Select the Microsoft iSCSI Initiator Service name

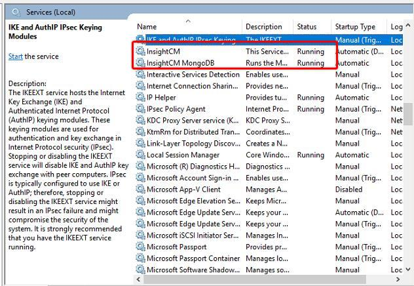[x=193, y=235]
